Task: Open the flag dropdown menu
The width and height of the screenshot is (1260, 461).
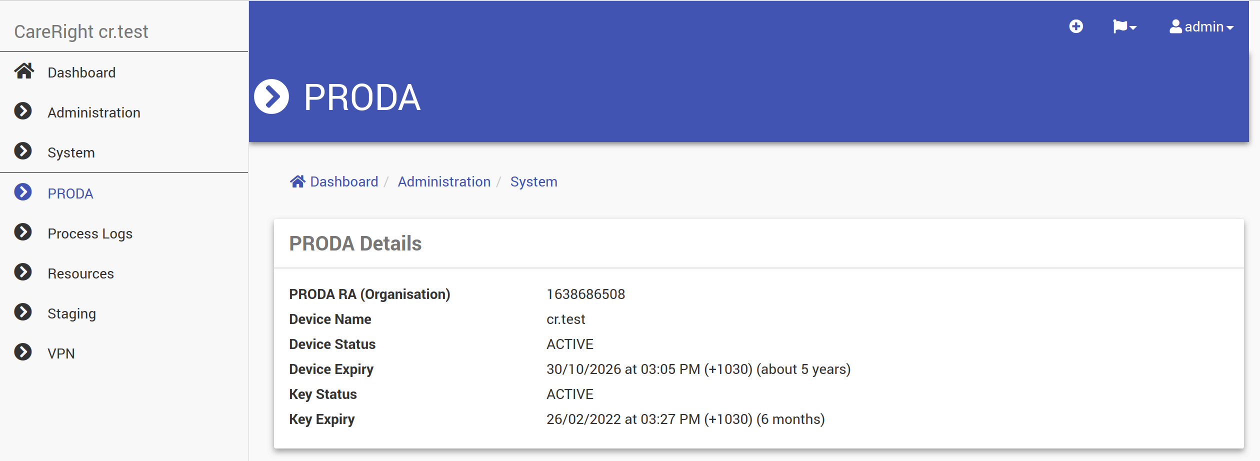Action: [1124, 26]
